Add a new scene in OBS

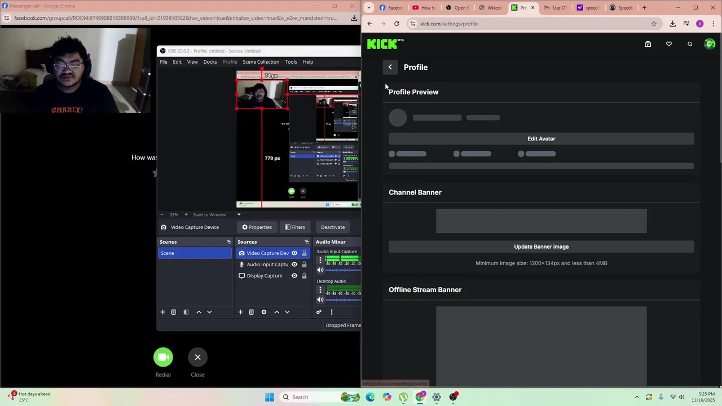(162, 312)
